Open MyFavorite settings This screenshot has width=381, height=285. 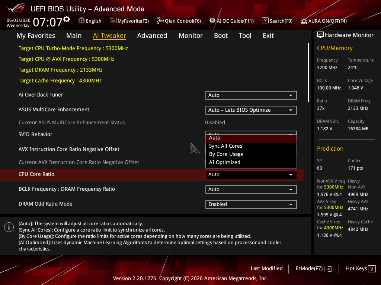click(x=129, y=21)
